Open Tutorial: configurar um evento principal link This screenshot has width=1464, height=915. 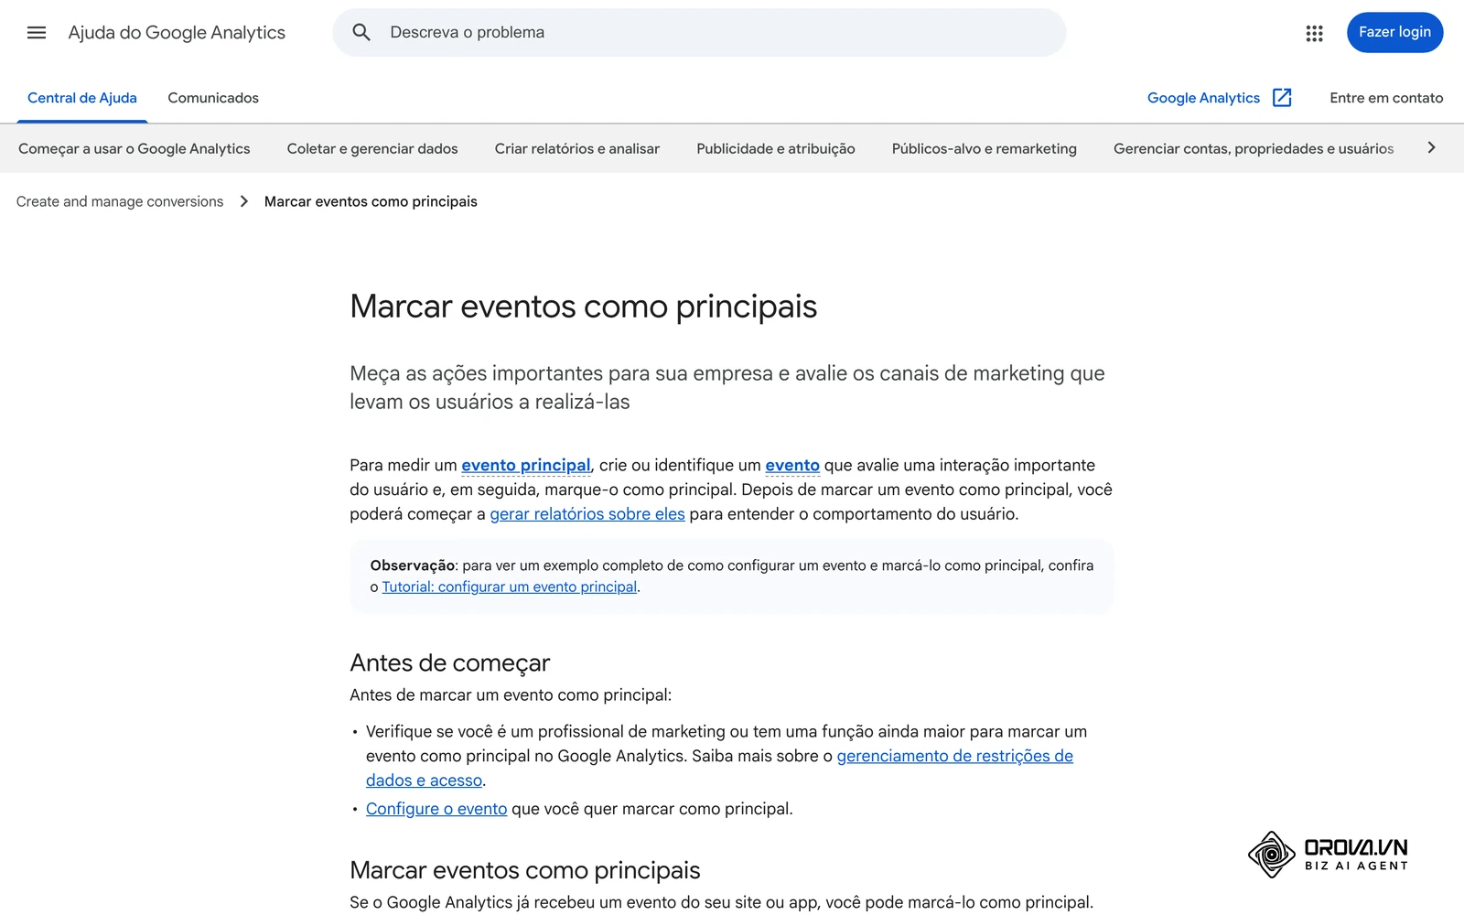point(510,587)
